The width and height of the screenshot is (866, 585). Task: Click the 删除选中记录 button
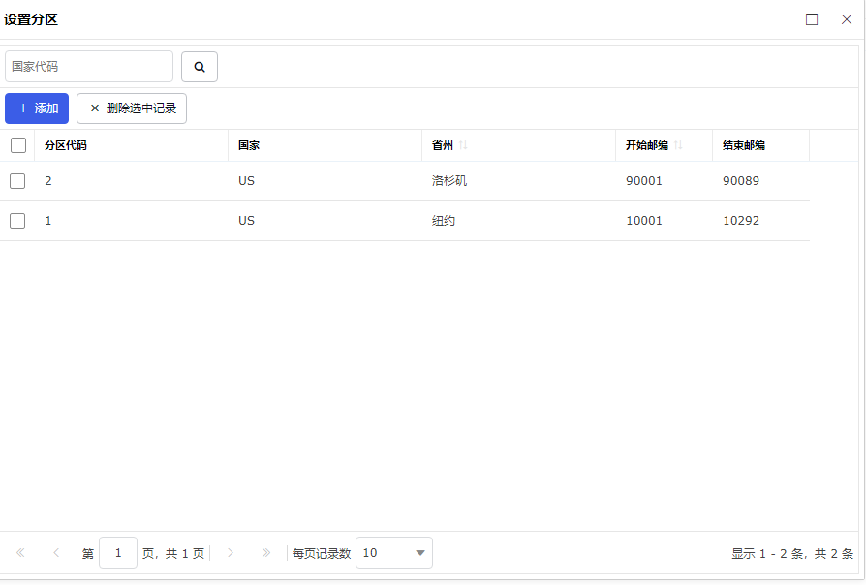(132, 108)
